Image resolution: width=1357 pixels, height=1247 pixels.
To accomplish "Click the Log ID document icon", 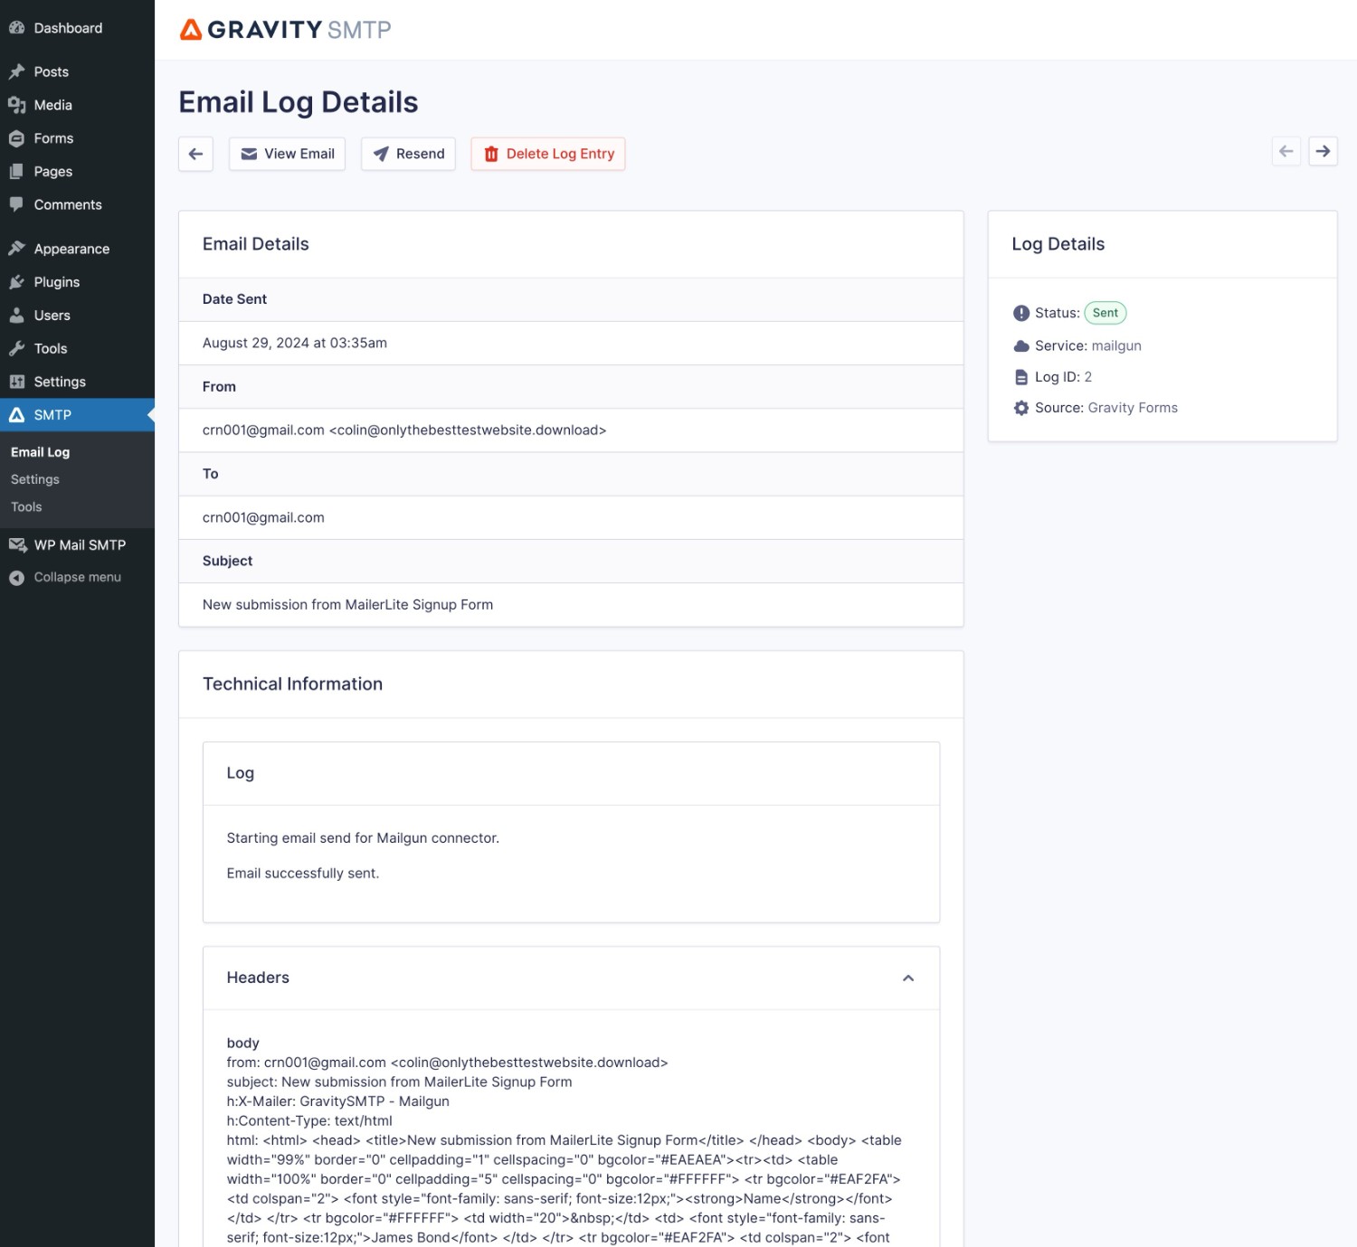I will (x=1021, y=377).
